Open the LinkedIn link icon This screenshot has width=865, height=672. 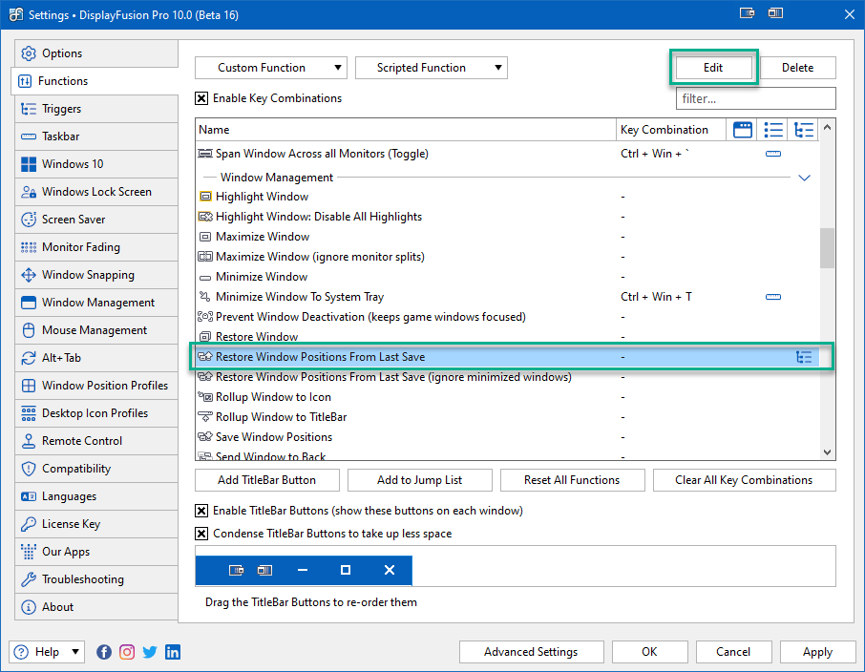[173, 652]
